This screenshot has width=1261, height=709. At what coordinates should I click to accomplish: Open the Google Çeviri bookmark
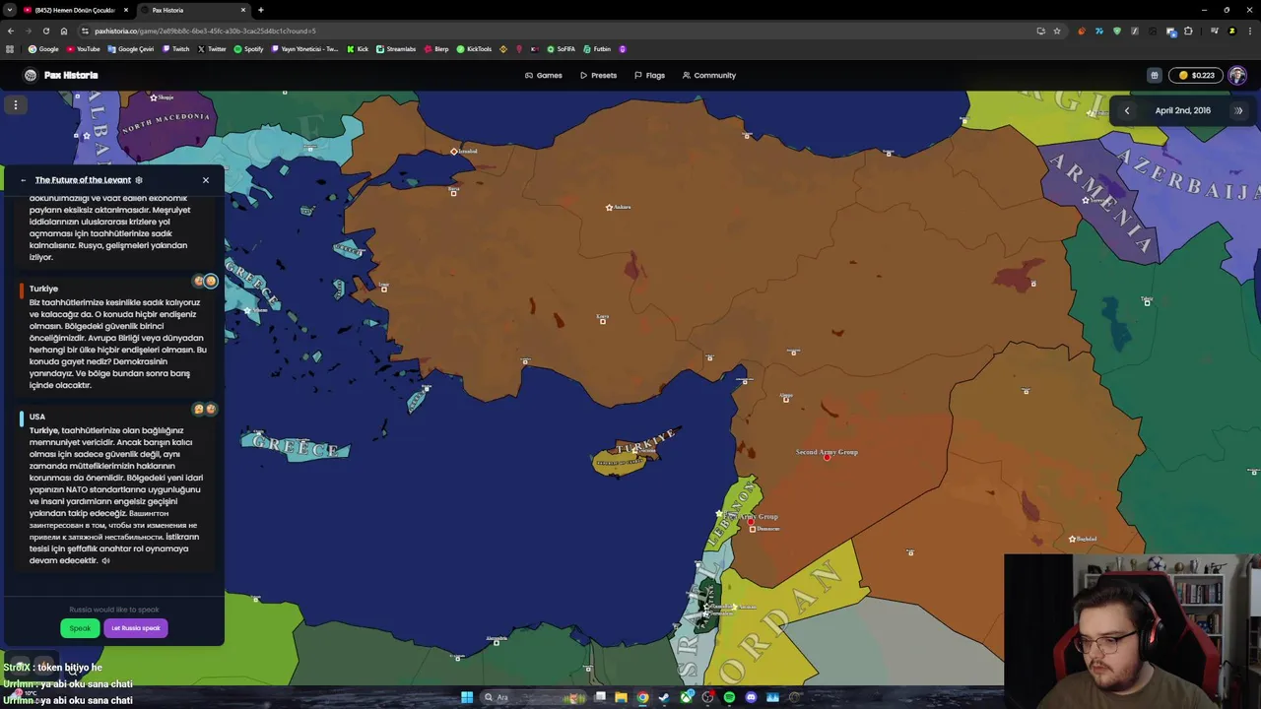[131, 48]
